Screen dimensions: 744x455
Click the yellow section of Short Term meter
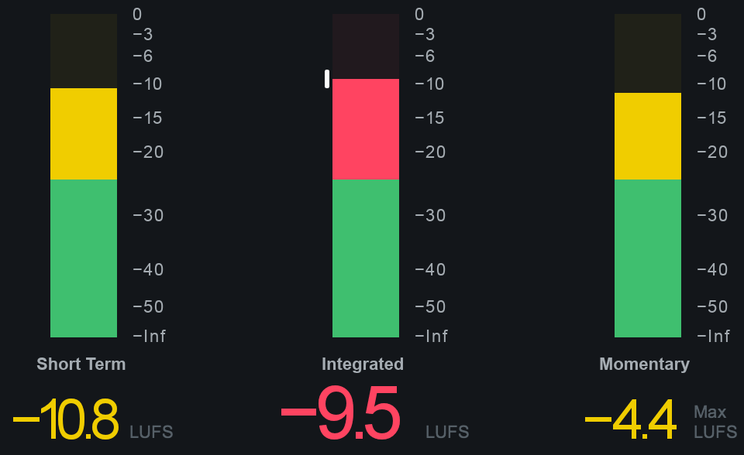[84, 134]
